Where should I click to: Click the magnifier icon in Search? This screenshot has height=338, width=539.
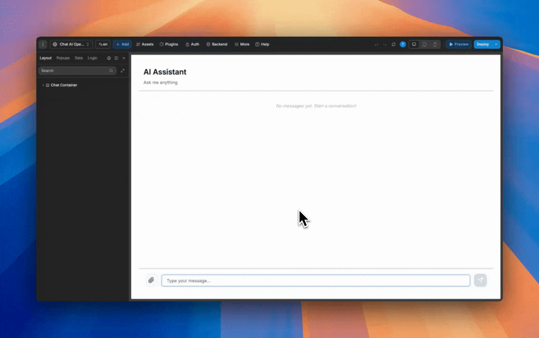[111, 70]
